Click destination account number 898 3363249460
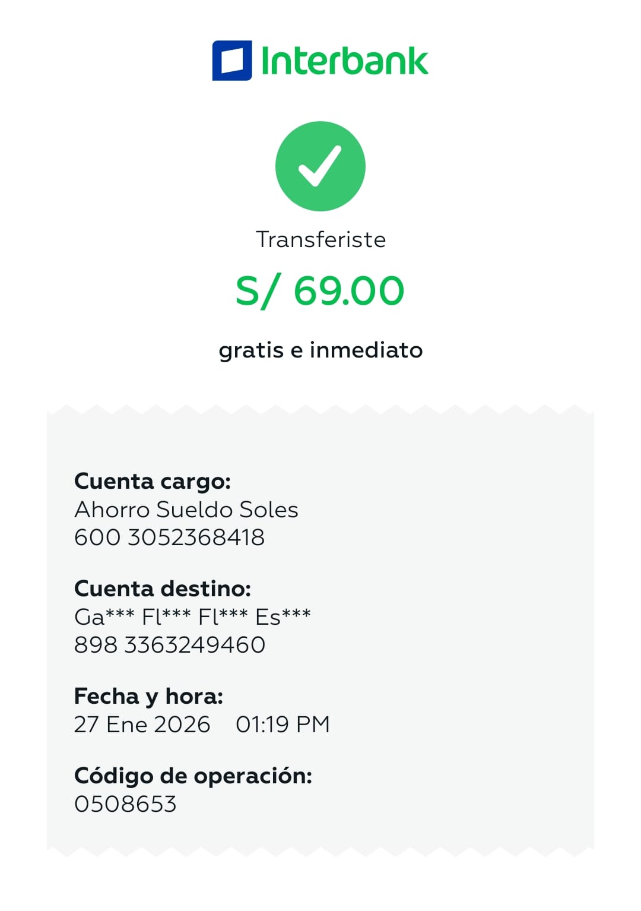 coord(170,644)
